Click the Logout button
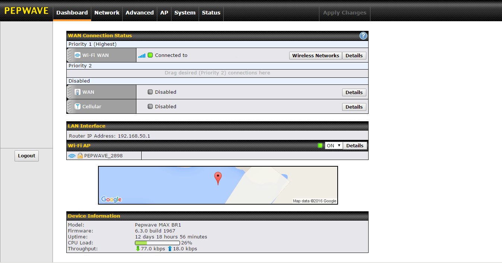The width and height of the screenshot is (502, 263). click(26, 156)
